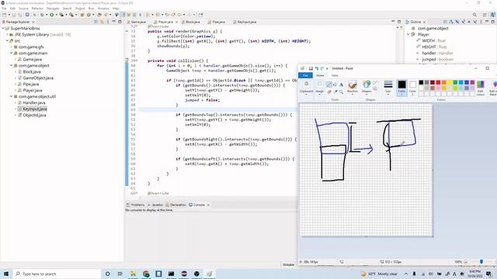Viewport: 497px width, 279px height.
Task: Click the taskbar search box
Action: click(x=57, y=274)
